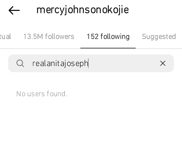This screenshot has width=182, height=142.
Task: Open the partially visible Mutual tab
Action: pos(5,37)
